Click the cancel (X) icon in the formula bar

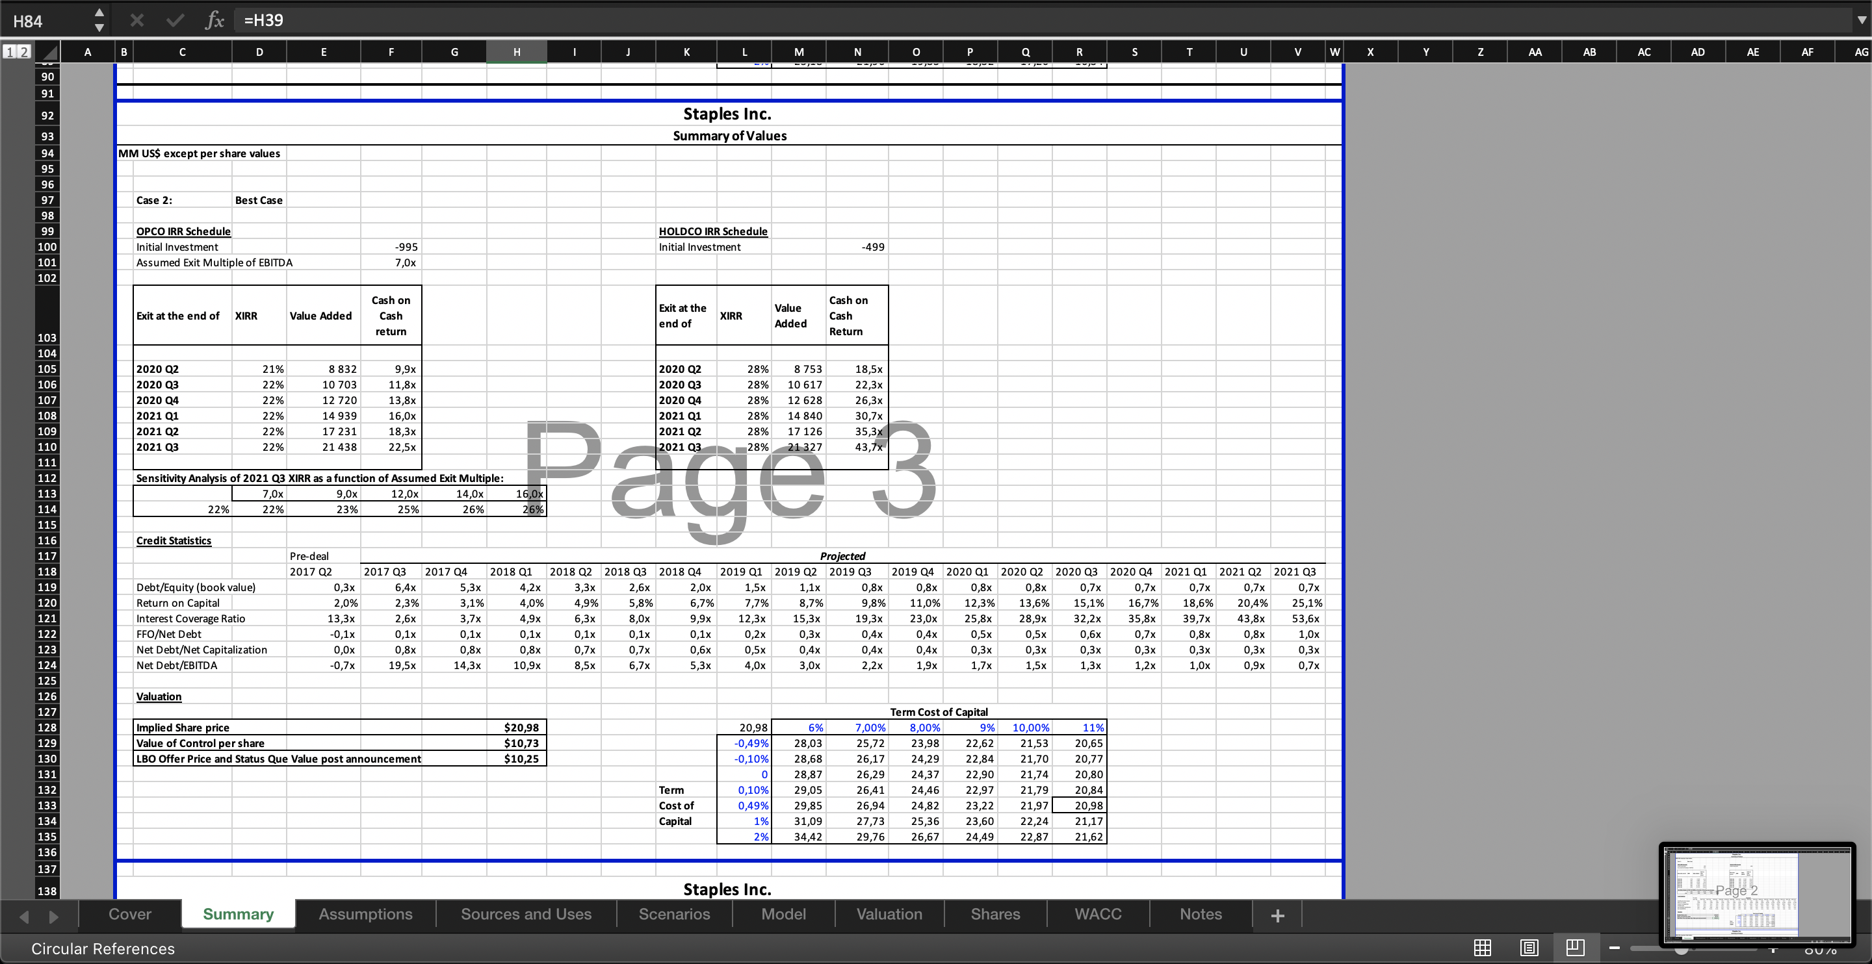click(136, 20)
